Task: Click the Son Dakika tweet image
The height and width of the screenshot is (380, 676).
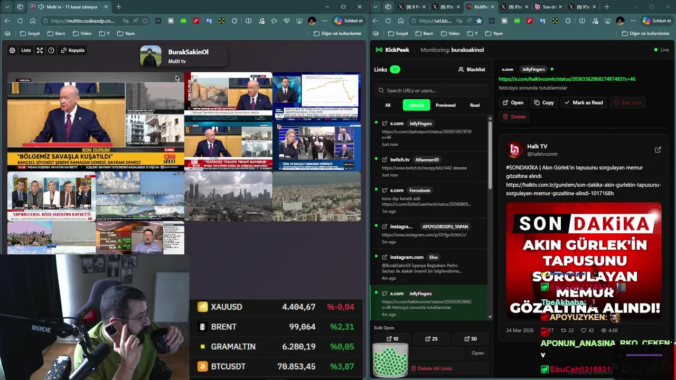Action: click(x=584, y=260)
